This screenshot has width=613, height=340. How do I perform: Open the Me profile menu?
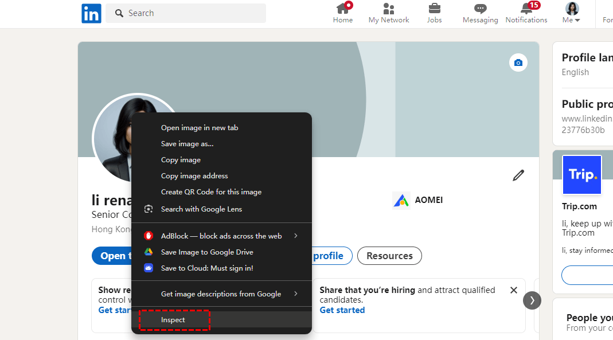[572, 13]
